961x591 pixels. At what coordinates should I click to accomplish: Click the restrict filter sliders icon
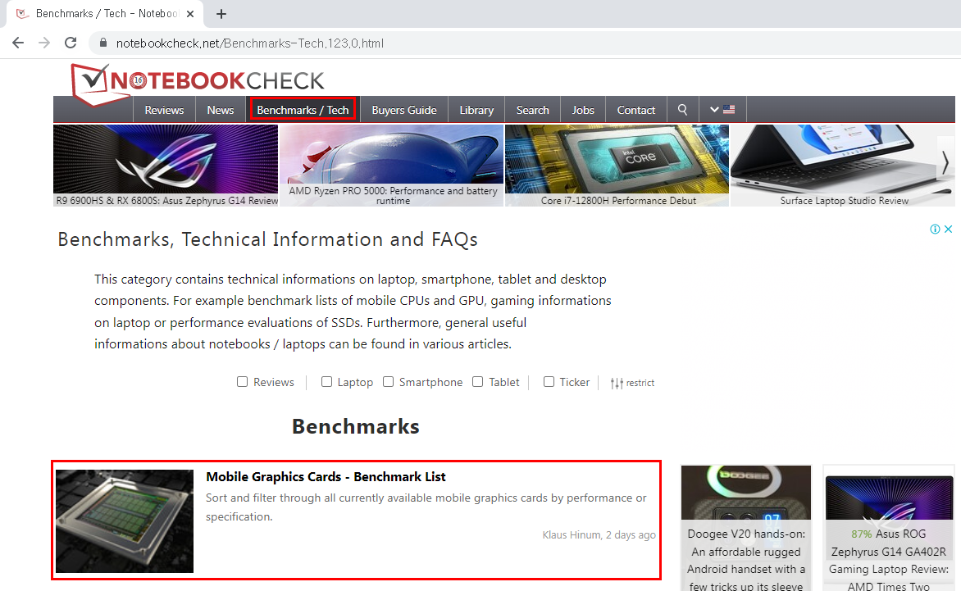coord(617,384)
